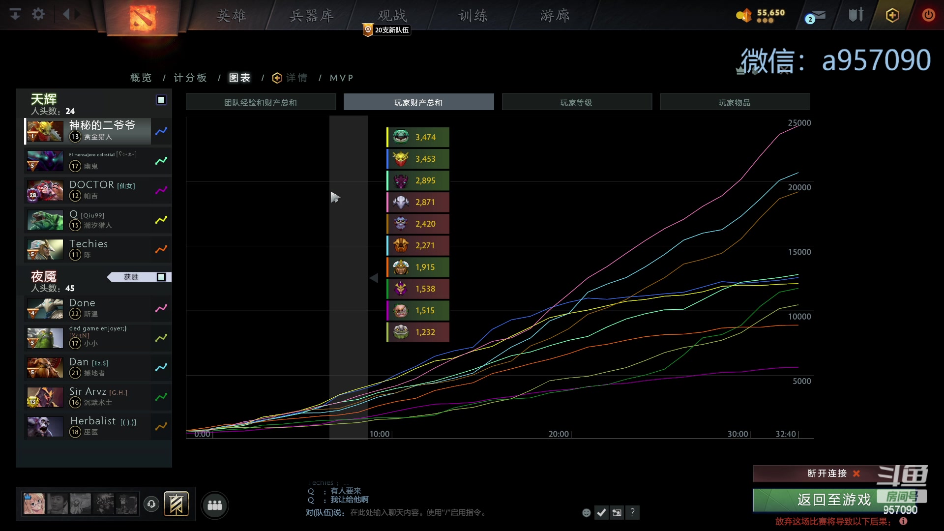Screen dimensions: 944x531
Task: Toggle Radiant team graph checkbox
Action: click(161, 100)
